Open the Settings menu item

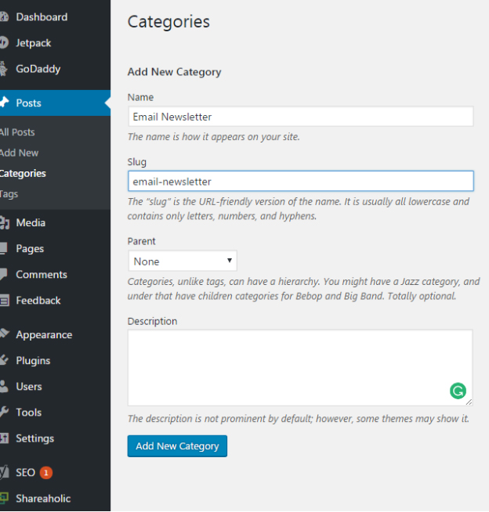click(x=35, y=438)
